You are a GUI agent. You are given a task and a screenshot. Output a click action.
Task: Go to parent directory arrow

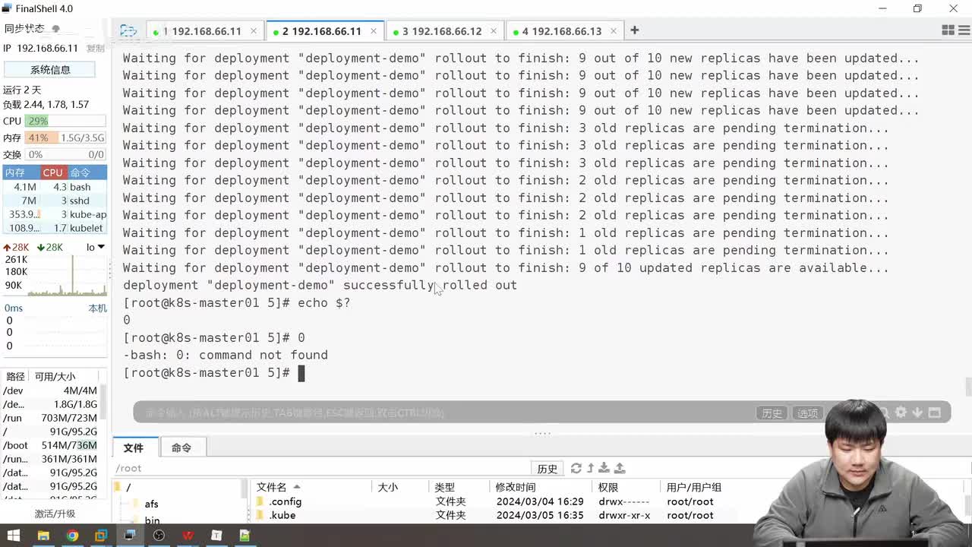590,468
